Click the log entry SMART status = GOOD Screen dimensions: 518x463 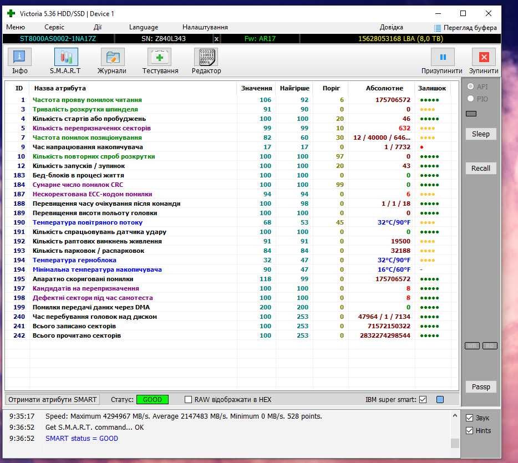pos(82,438)
